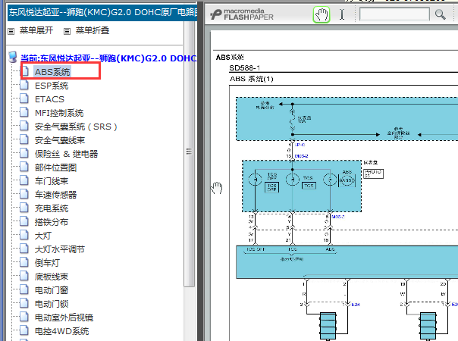Click the document icon next to 底板线束
The width and height of the screenshot is (458, 341).
(24, 276)
